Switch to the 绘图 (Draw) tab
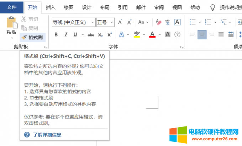Screen dimensions: 242x146 click(69, 7)
